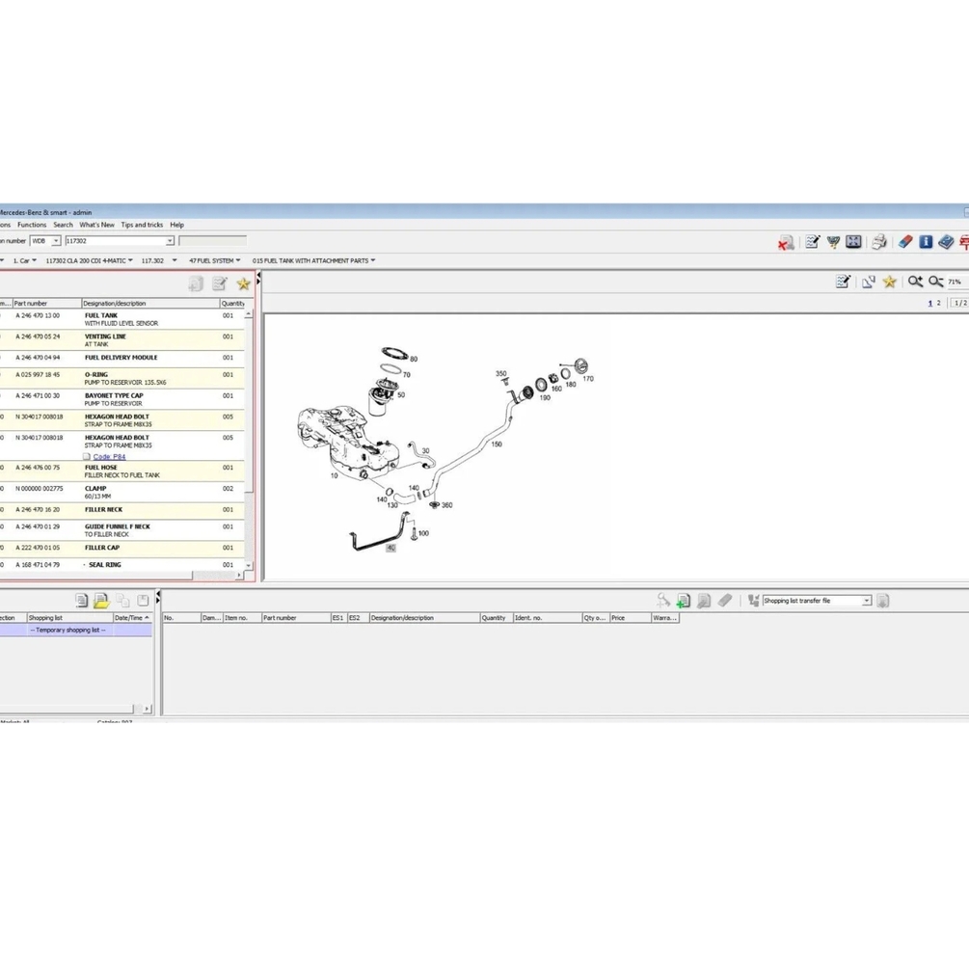Select the FILLER NECK part row
Image resolution: width=969 pixels, height=969 pixels.
point(121,510)
